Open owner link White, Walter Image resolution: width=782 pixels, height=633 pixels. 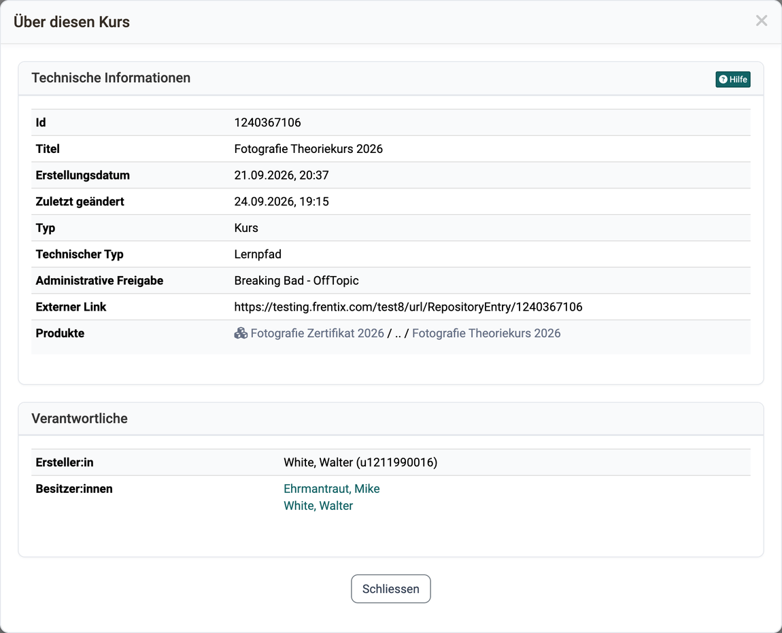[318, 506]
